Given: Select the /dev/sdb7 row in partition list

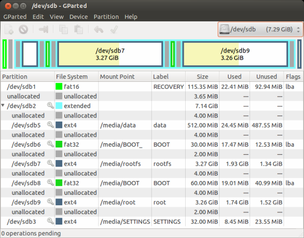Looking at the screenshot, I should click(152, 164).
